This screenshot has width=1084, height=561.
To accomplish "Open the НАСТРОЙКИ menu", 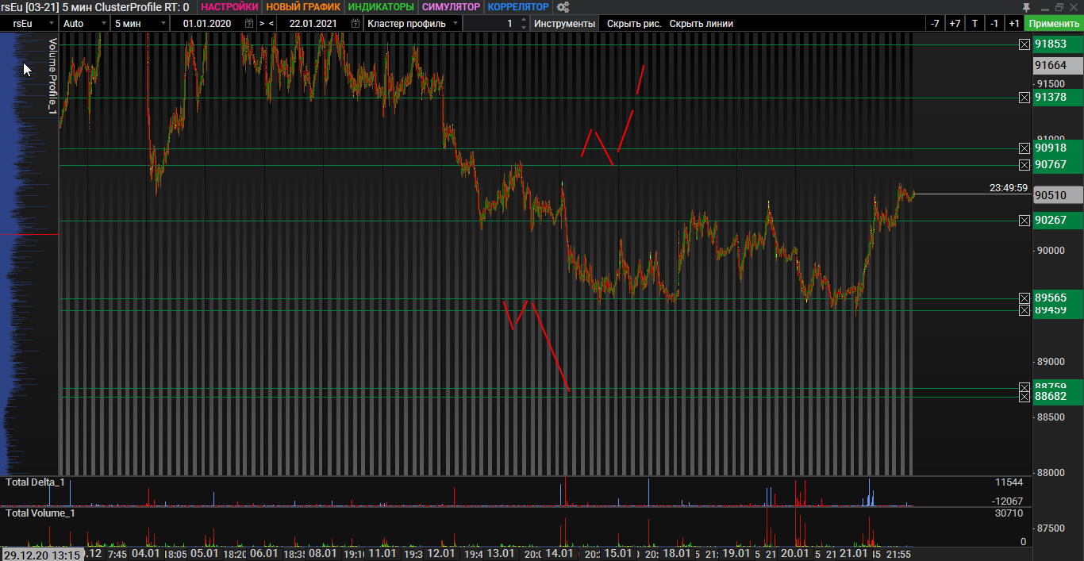I will [229, 7].
